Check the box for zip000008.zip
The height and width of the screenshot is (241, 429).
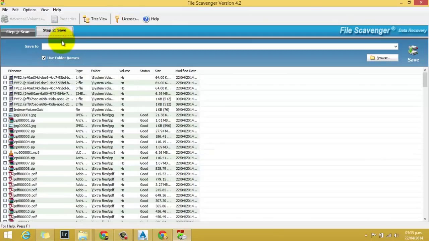tap(5, 169)
